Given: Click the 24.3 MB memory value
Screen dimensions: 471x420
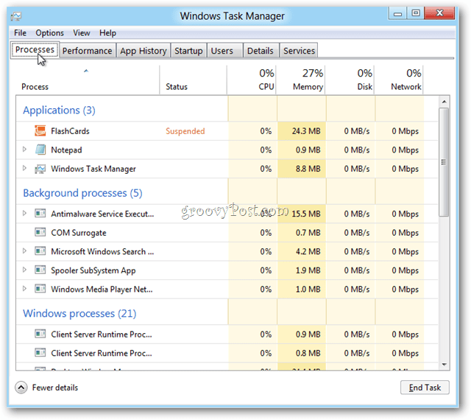Looking at the screenshot, I should pyautogui.click(x=306, y=131).
